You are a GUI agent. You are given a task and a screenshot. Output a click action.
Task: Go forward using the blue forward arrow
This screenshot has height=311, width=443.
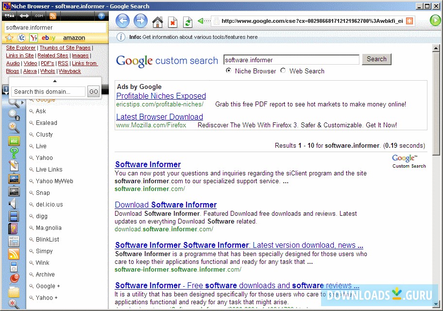140,20
